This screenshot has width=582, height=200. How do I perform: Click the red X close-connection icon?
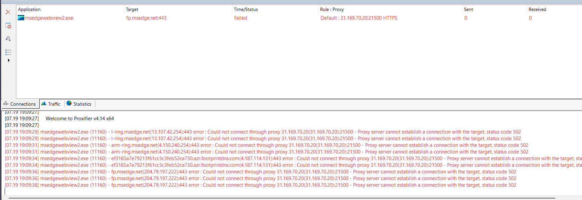pos(8,12)
